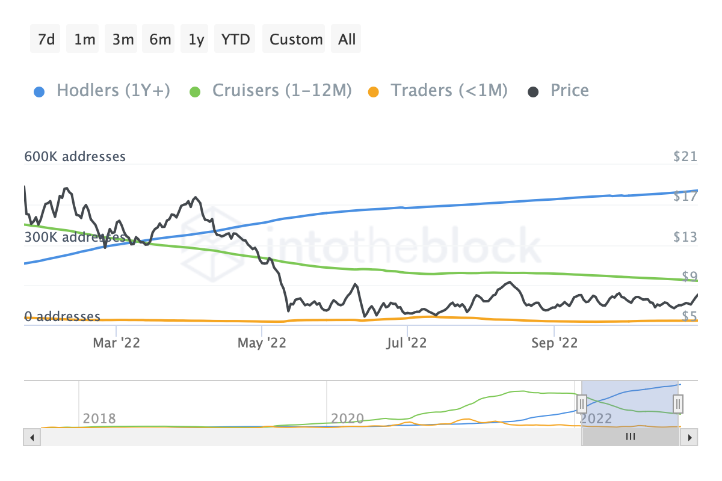Select the 7d time range
722x481 pixels.
click(46, 39)
